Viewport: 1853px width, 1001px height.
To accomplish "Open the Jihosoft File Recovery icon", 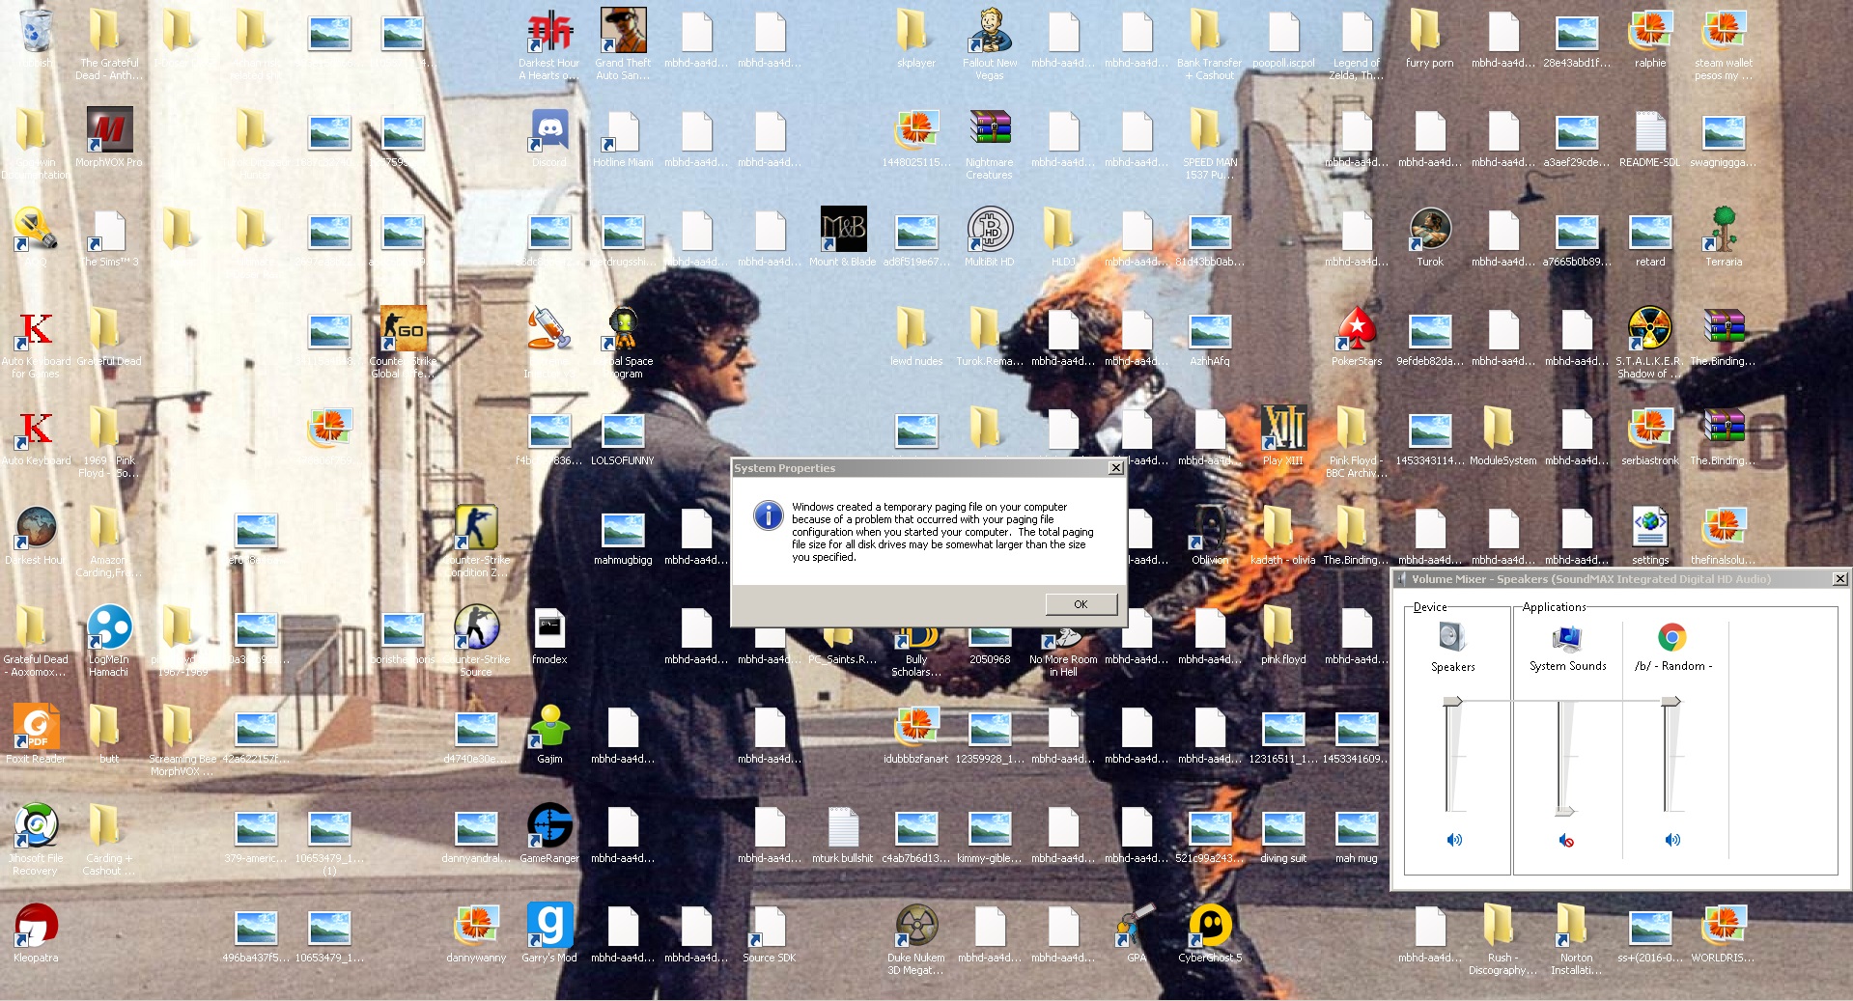I will click(x=36, y=826).
